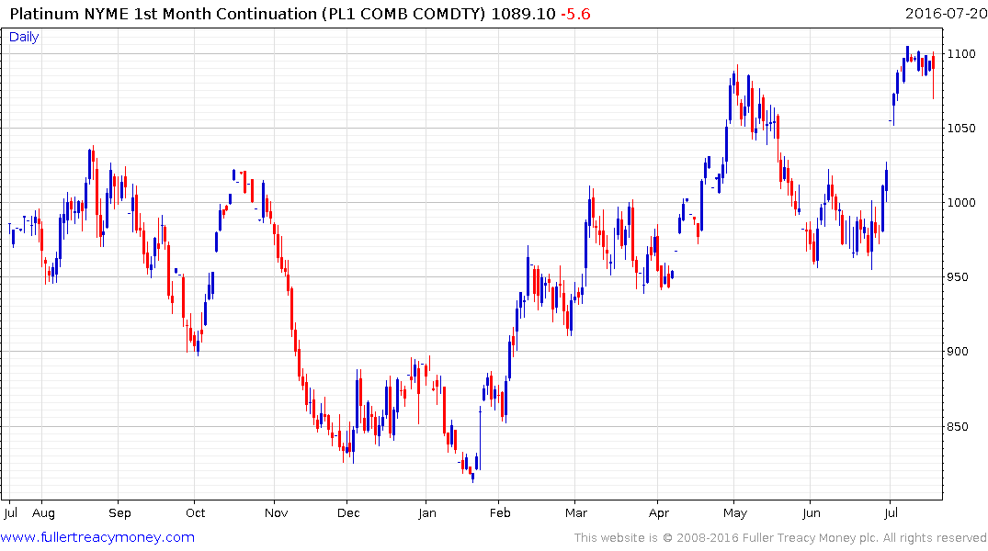Image resolution: width=988 pixels, height=551 pixels.
Task: Select the 1100 price axis label
Action: pyautogui.click(x=961, y=54)
